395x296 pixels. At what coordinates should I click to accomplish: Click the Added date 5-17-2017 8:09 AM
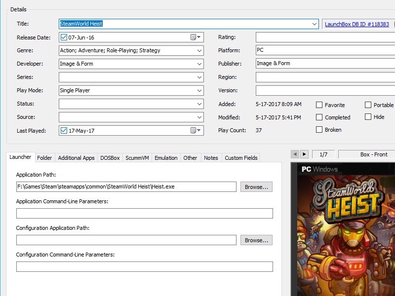[x=278, y=104]
